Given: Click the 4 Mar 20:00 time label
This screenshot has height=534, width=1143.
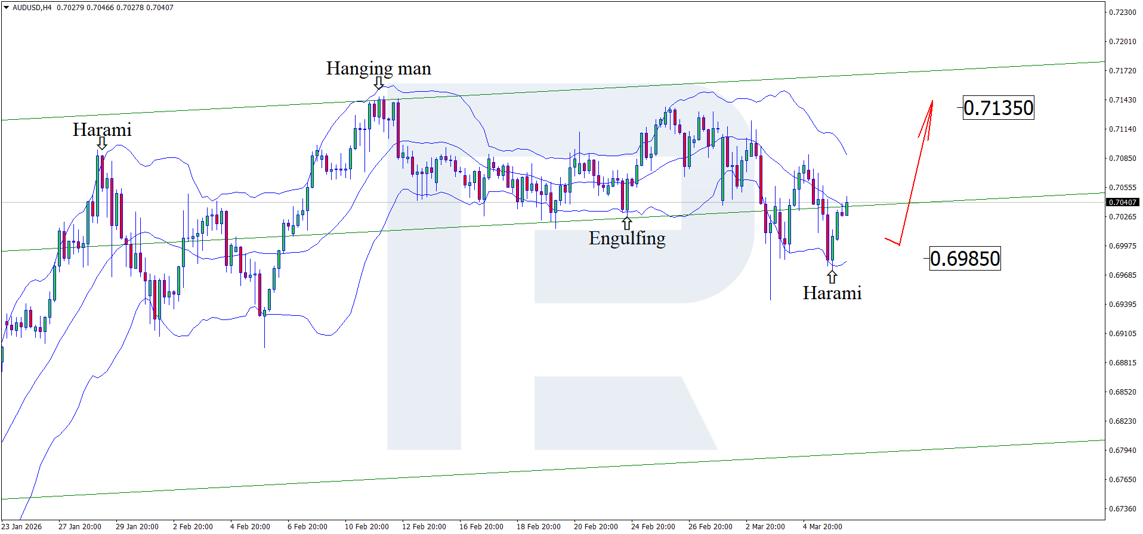Looking at the screenshot, I should pos(823,527).
